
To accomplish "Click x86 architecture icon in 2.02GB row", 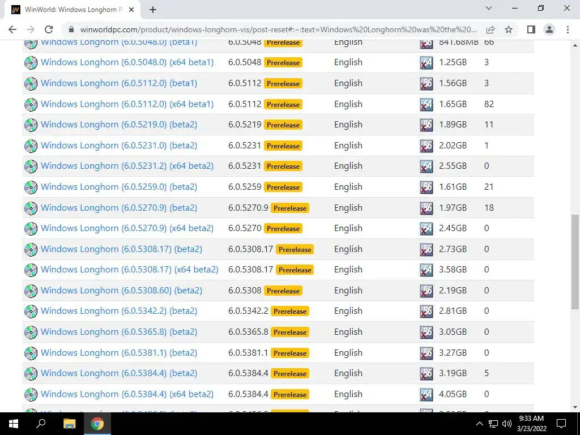I will coord(427,146).
